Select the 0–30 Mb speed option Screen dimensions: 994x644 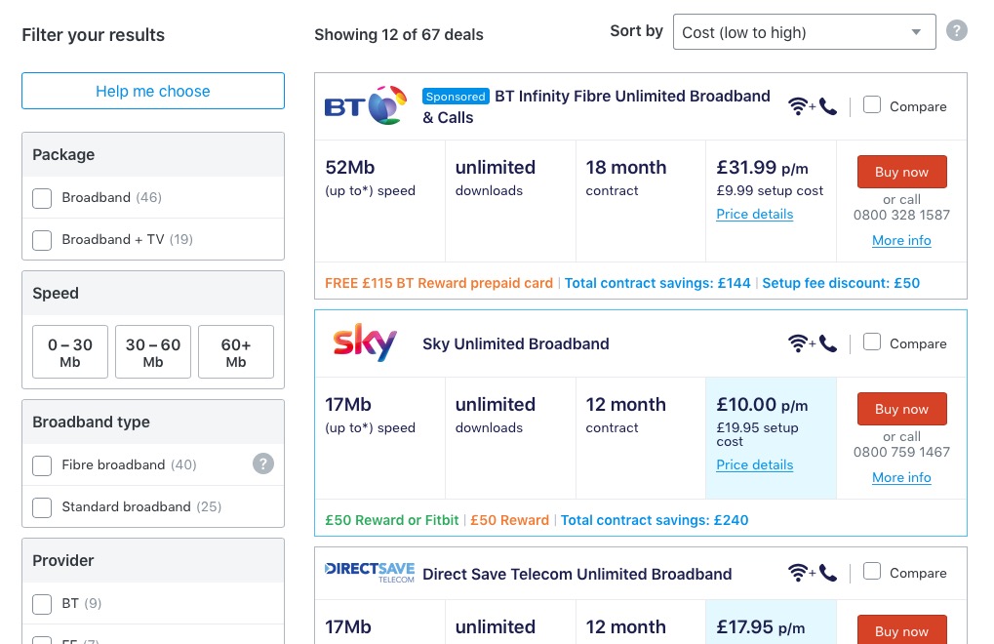pos(70,352)
